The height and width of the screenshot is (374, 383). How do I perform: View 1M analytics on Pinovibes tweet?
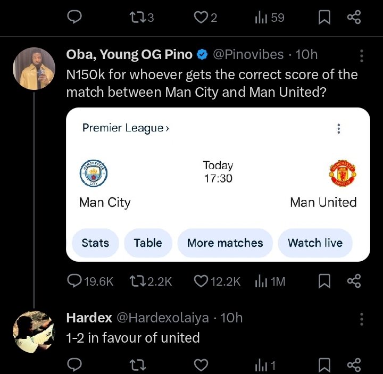(x=270, y=281)
